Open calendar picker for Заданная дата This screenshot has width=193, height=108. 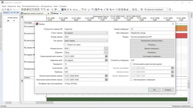point(106,60)
